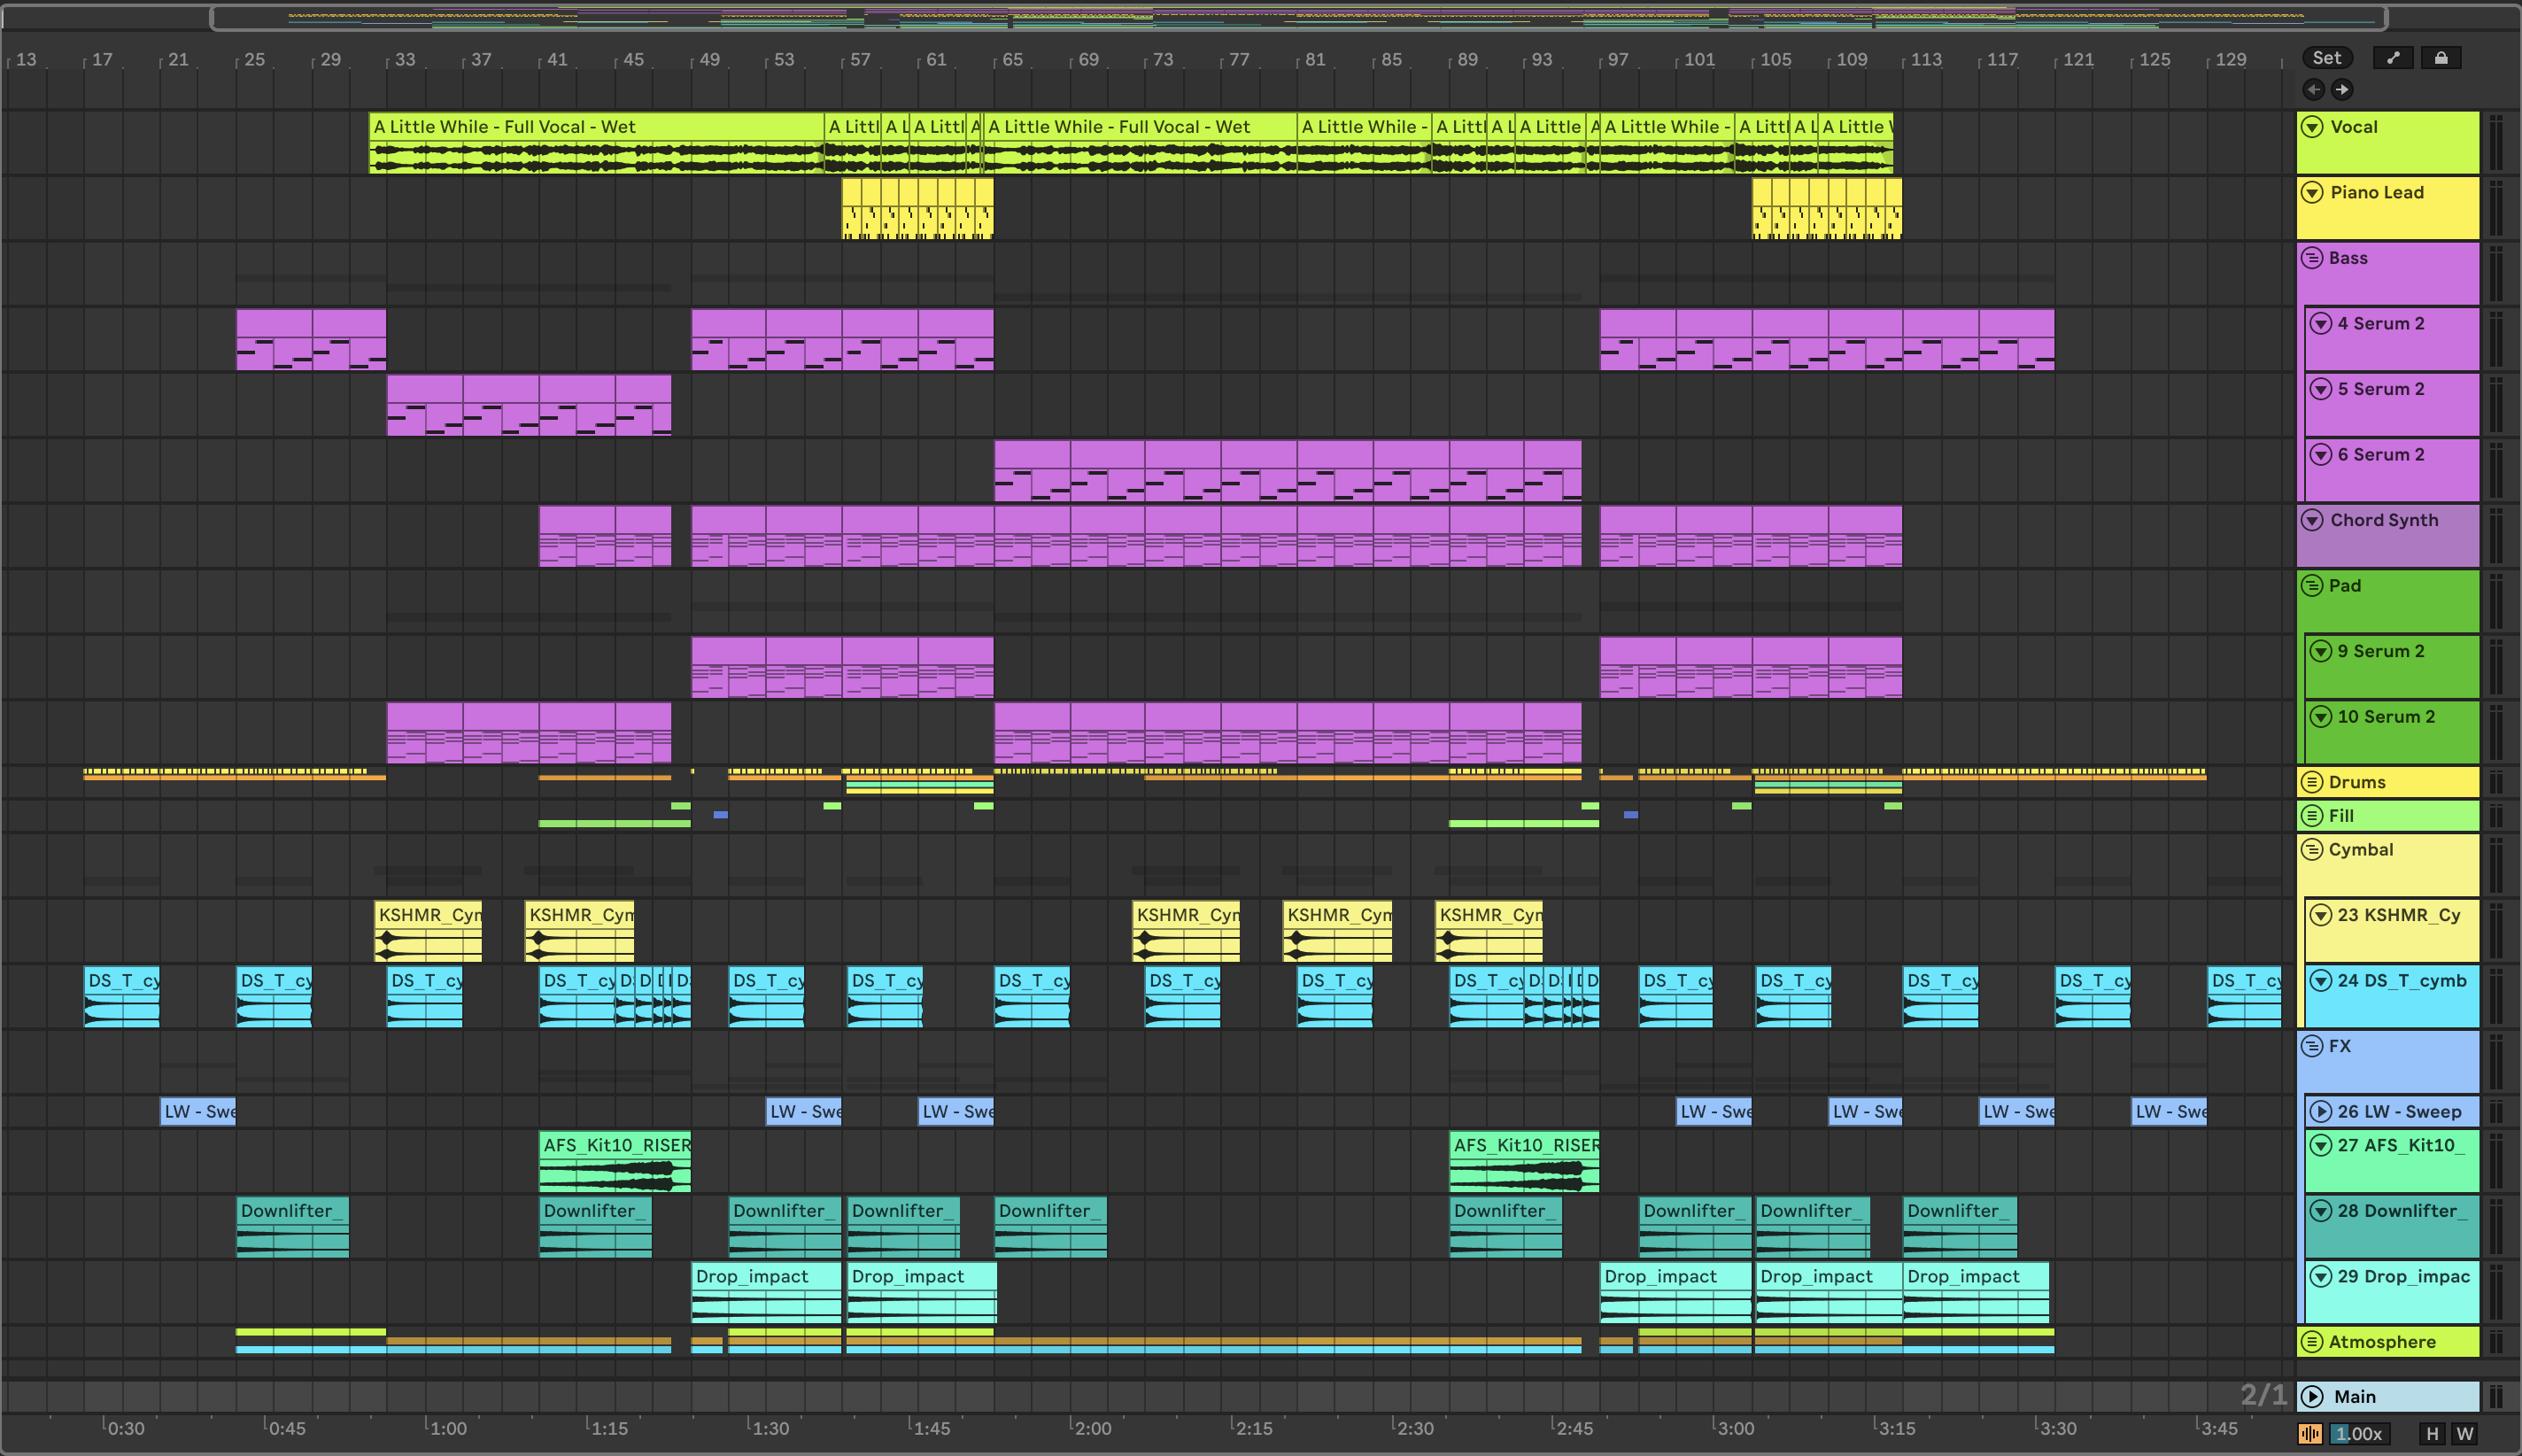Click the 1.00x track zoom slider

2358,1433
